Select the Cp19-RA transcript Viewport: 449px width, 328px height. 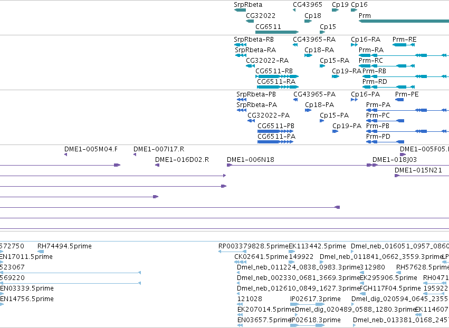pos(336,76)
